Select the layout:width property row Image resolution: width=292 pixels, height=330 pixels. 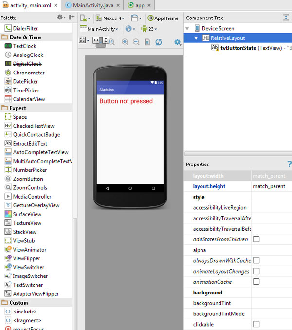(238, 176)
